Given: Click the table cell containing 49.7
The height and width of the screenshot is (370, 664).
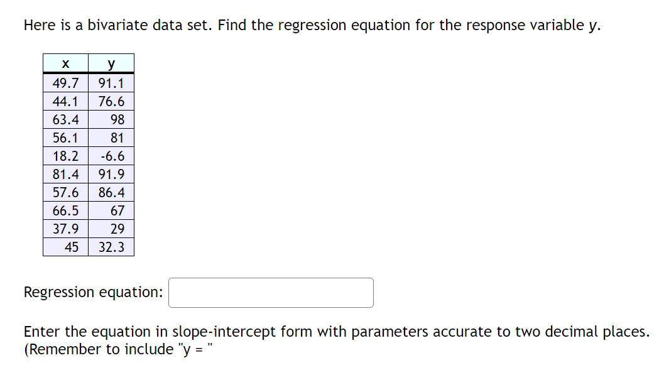Looking at the screenshot, I should coord(65,82).
